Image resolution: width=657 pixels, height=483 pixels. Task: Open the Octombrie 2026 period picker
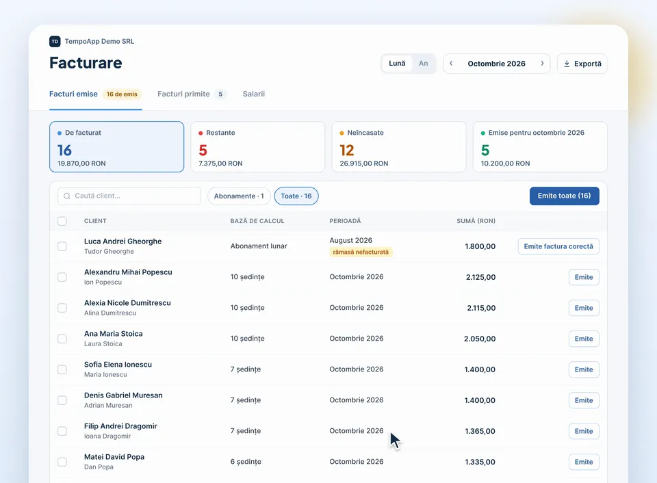coord(497,64)
